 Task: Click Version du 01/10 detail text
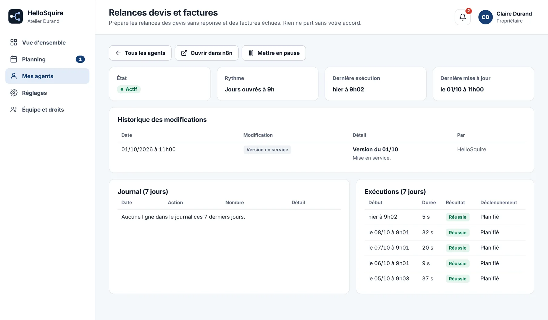tap(375, 149)
